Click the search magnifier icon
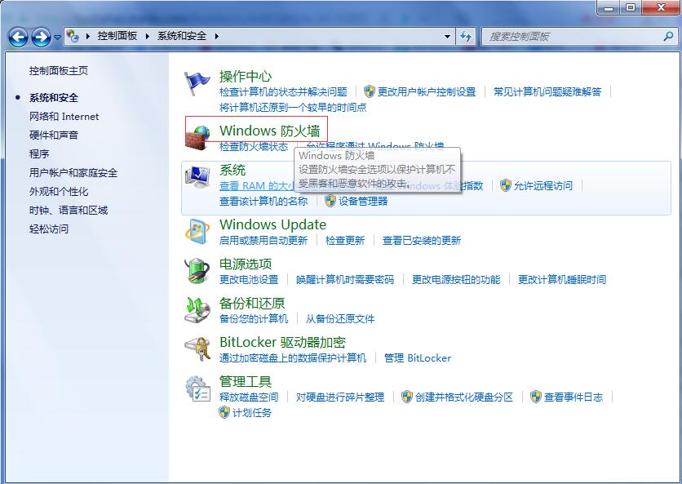Screen dimensions: 682x484 [x=668, y=36]
